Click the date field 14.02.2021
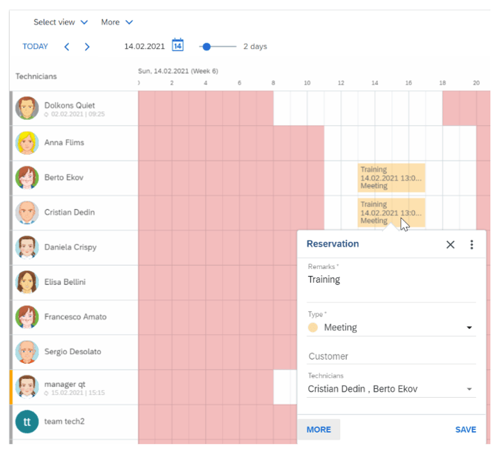Screen dimensions: 502x455 coord(144,47)
